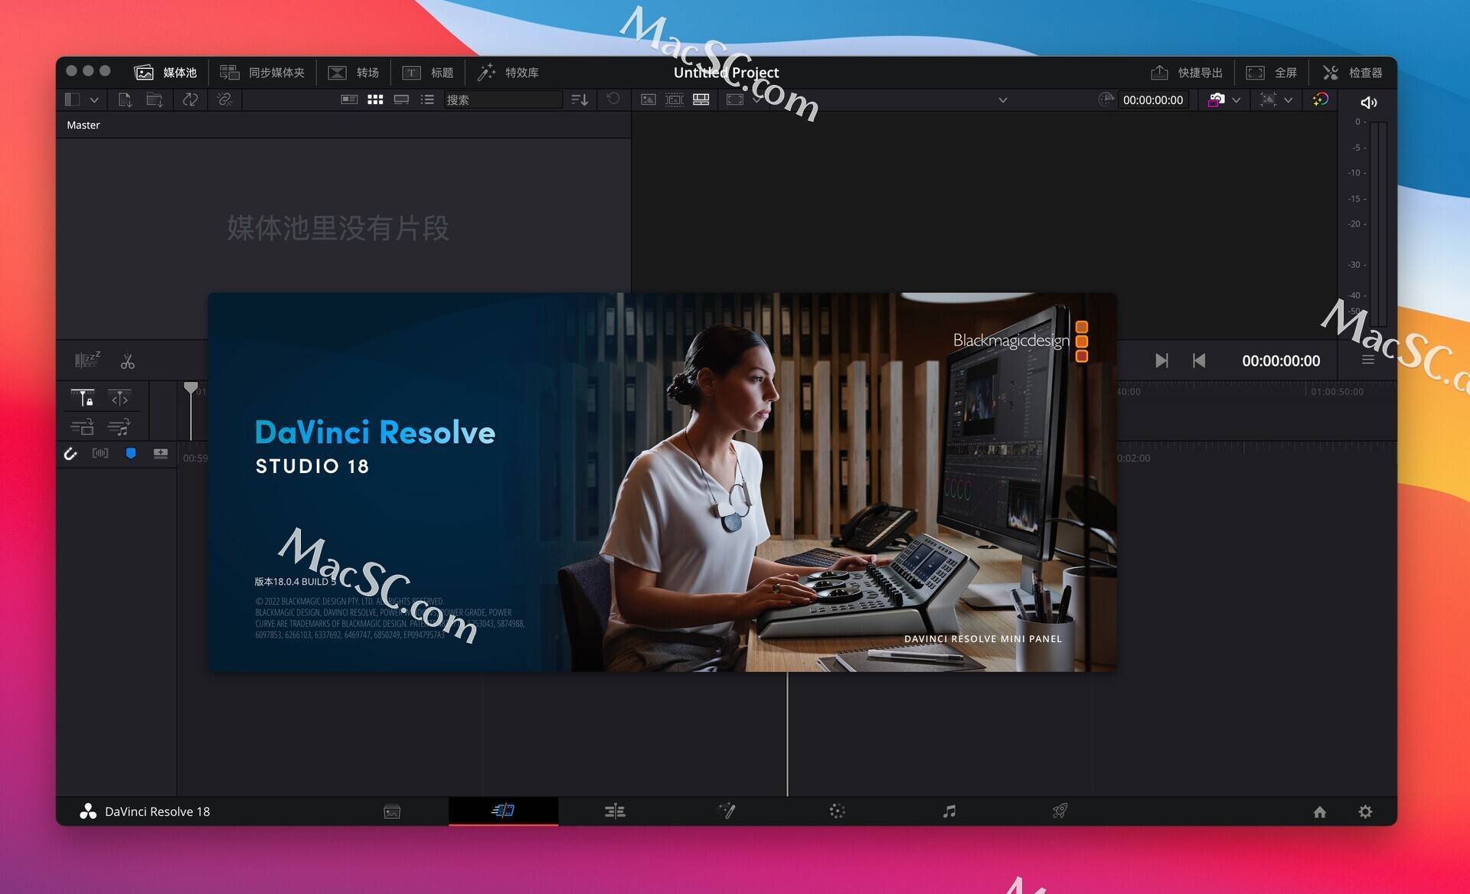Click the boring detector zzz icon
Image resolution: width=1470 pixels, height=894 pixels.
coord(87,360)
